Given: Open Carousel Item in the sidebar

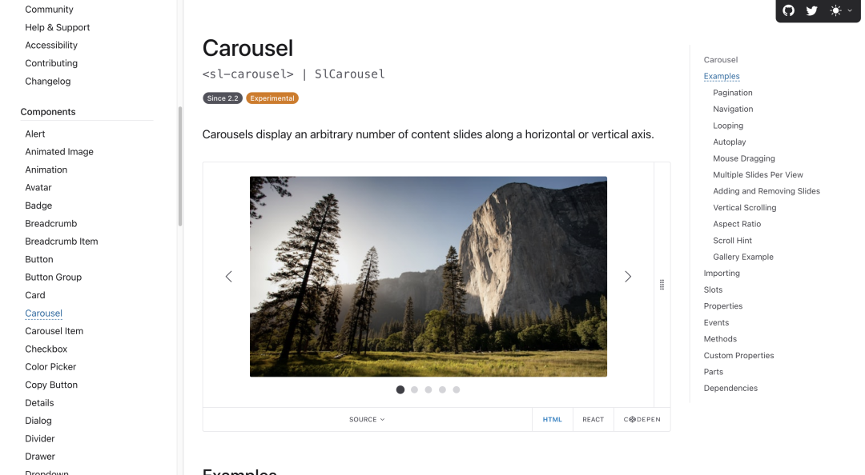Looking at the screenshot, I should (54, 330).
